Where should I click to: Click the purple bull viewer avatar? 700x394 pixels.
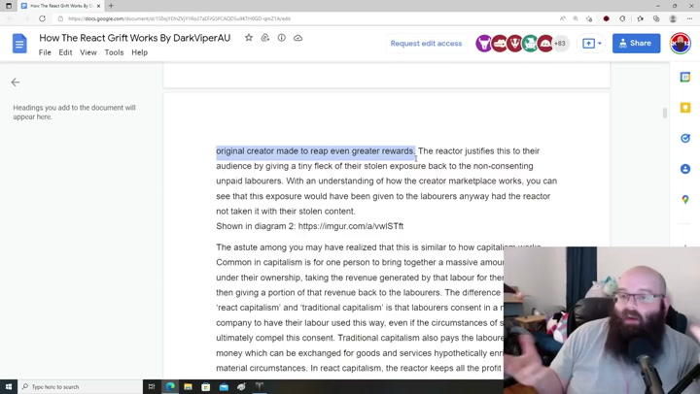pos(484,44)
